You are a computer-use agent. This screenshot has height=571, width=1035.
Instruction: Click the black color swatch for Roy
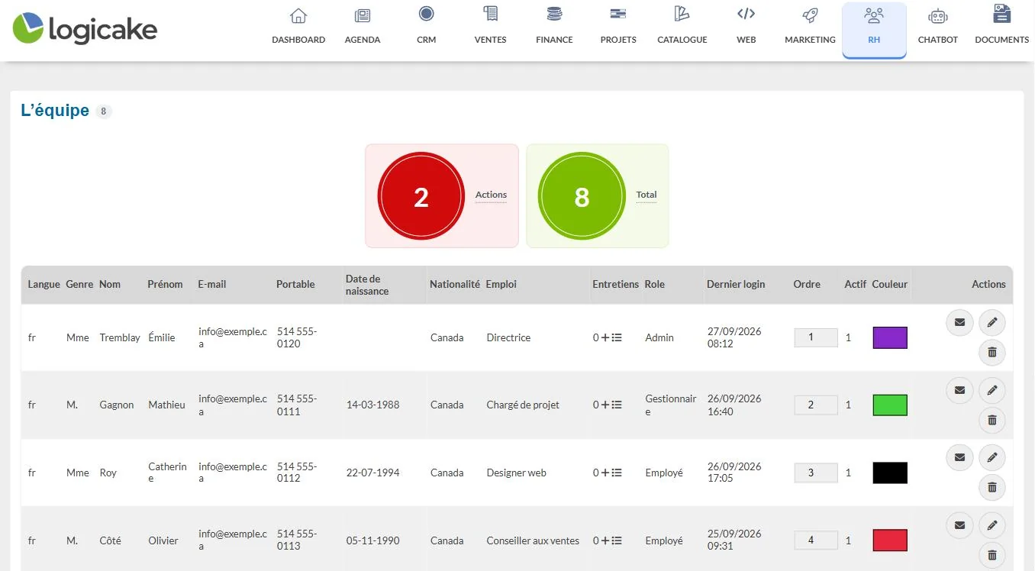890,473
